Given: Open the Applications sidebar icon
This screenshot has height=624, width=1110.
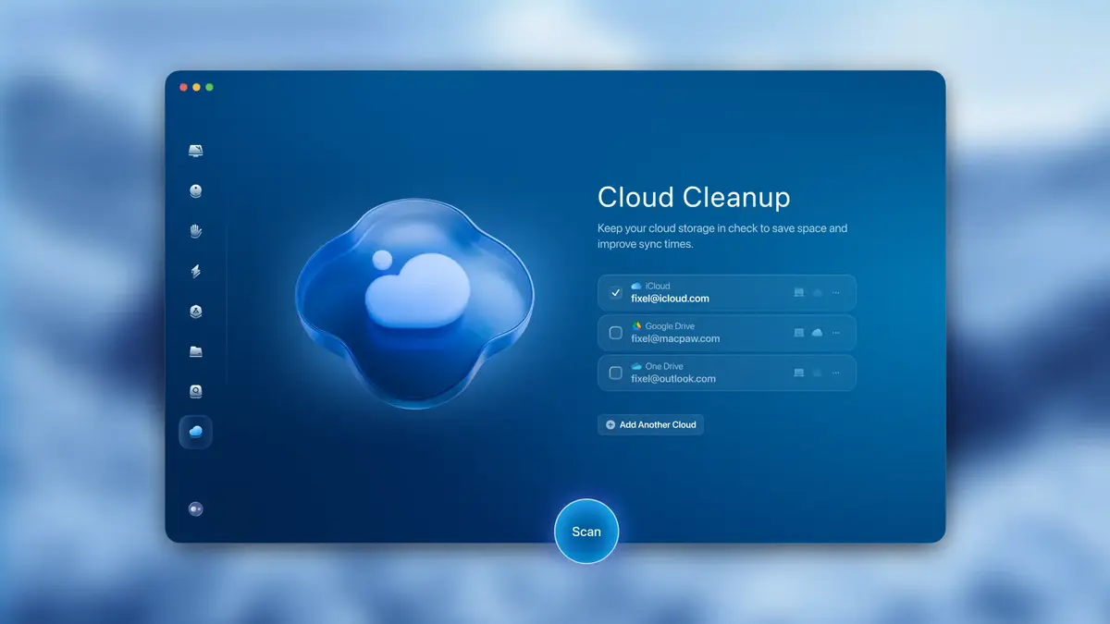Looking at the screenshot, I should [195, 312].
